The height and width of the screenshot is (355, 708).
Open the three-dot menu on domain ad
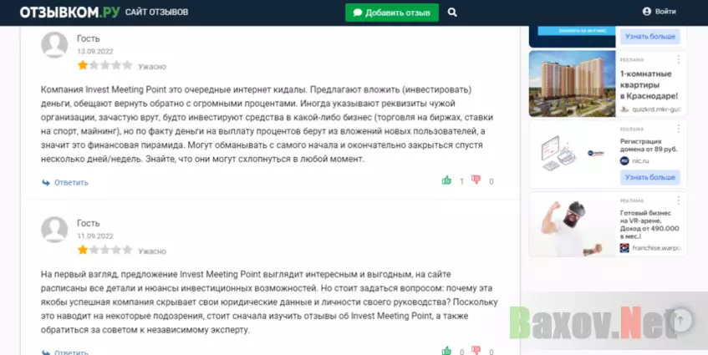coord(678,129)
